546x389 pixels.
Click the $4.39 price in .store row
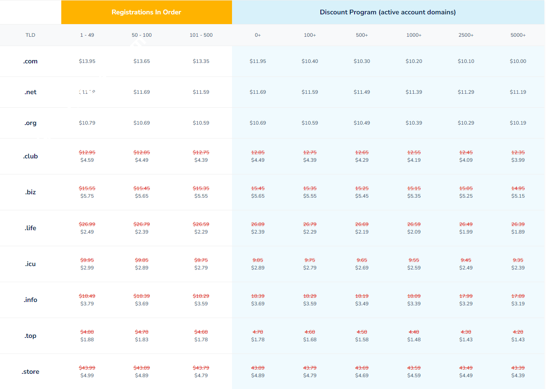pyautogui.click(x=518, y=375)
